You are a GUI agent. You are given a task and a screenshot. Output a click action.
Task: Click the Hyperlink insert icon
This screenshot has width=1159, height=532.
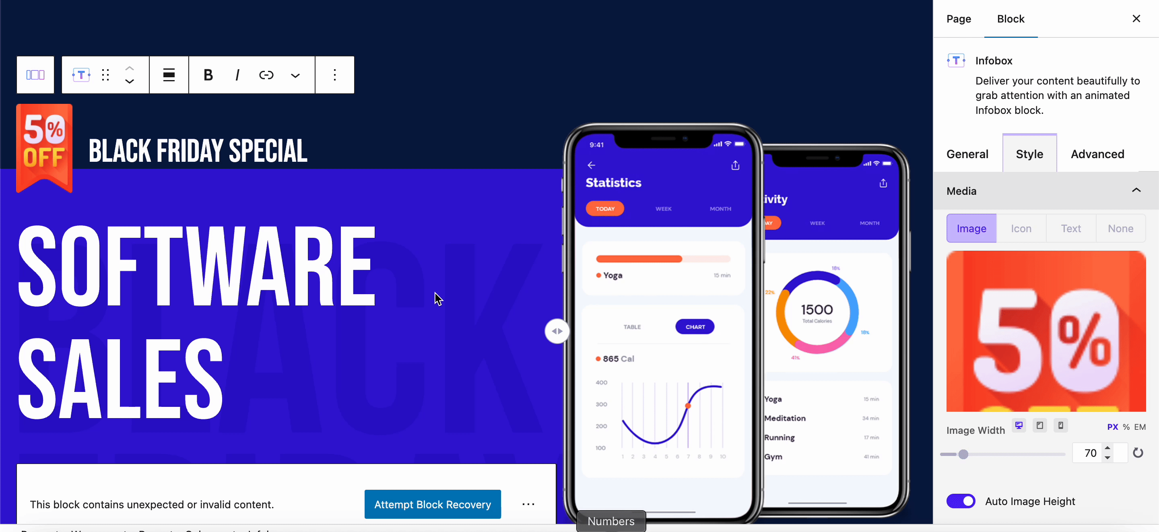(266, 74)
